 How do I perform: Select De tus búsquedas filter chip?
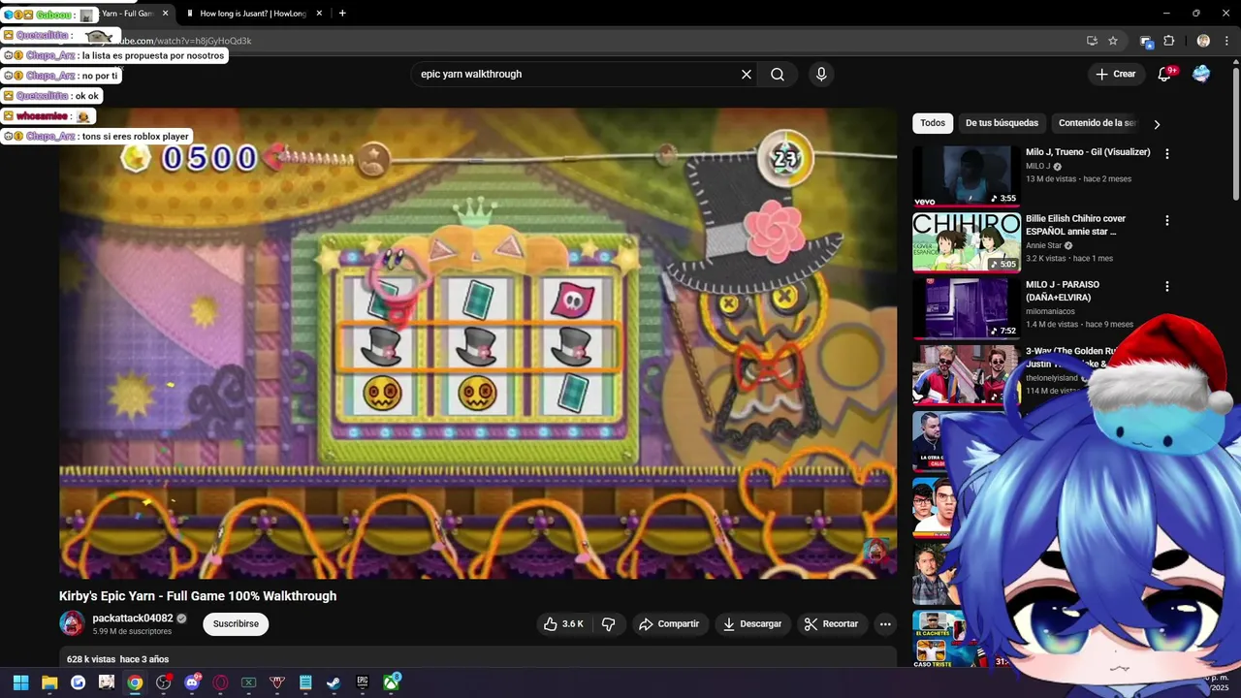(x=1002, y=123)
